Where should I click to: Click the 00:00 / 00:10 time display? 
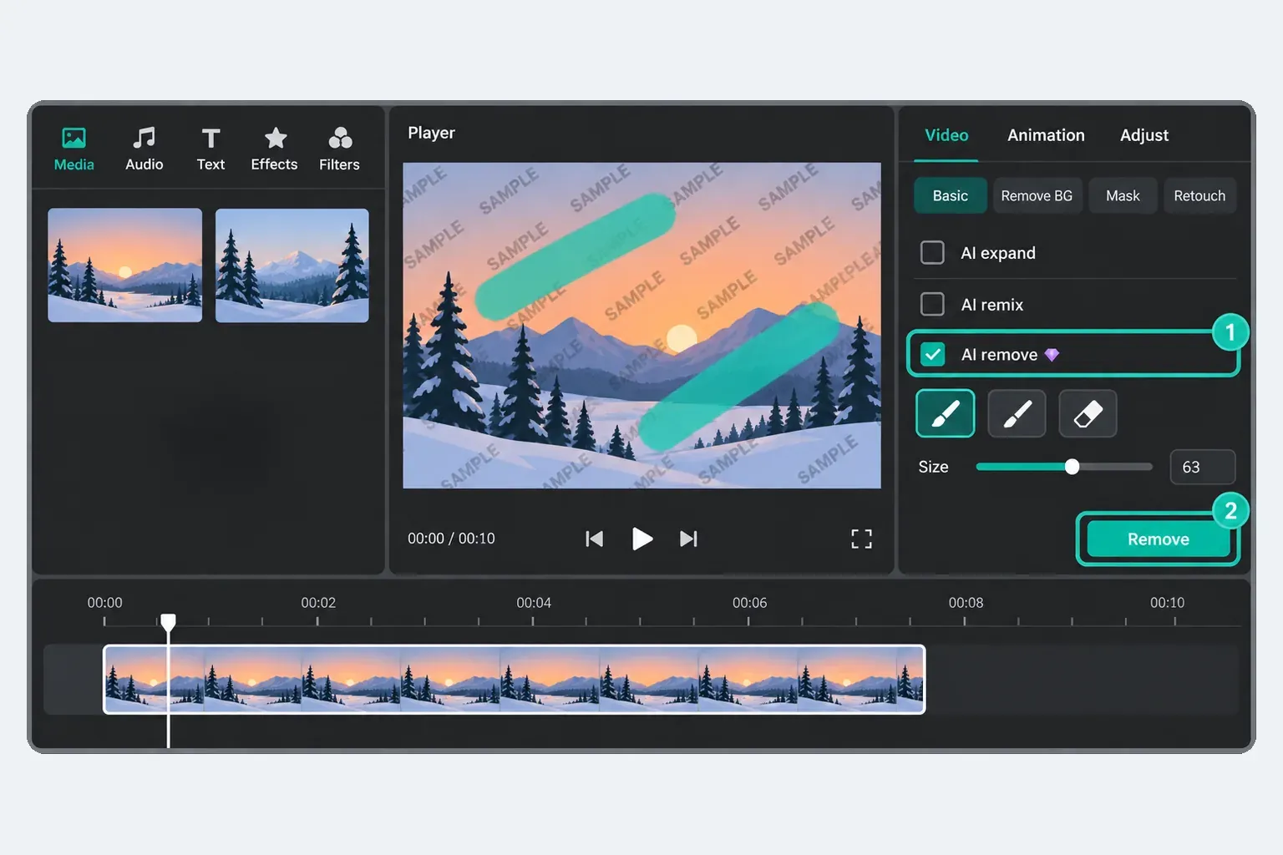pos(451,539)
